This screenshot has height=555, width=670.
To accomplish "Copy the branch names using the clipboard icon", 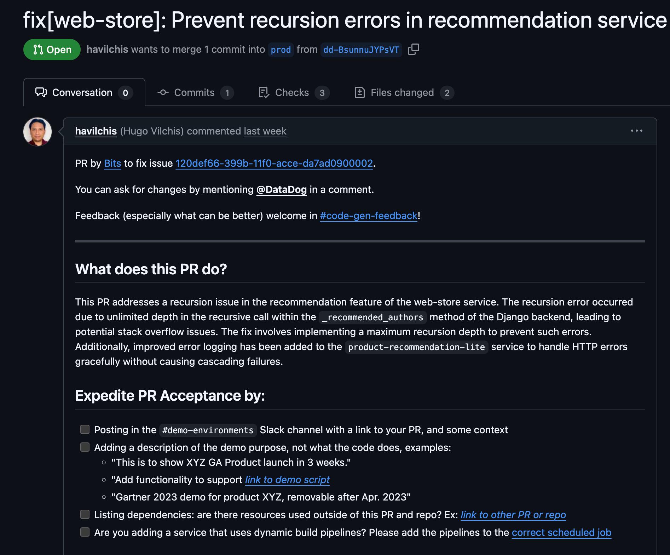I will pyautogui.click(x=413, y=50).
